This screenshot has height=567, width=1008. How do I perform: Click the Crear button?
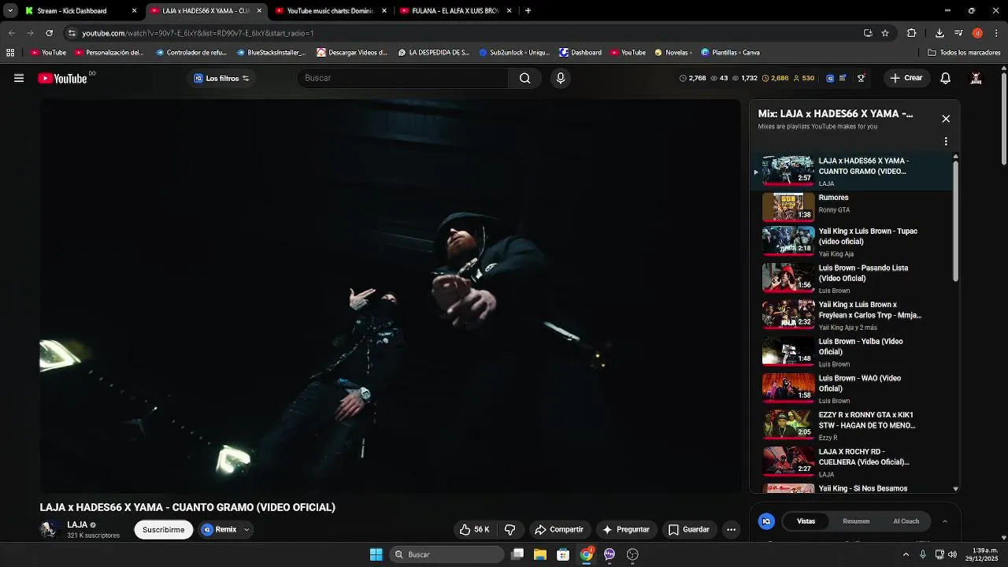coord(906,78)
